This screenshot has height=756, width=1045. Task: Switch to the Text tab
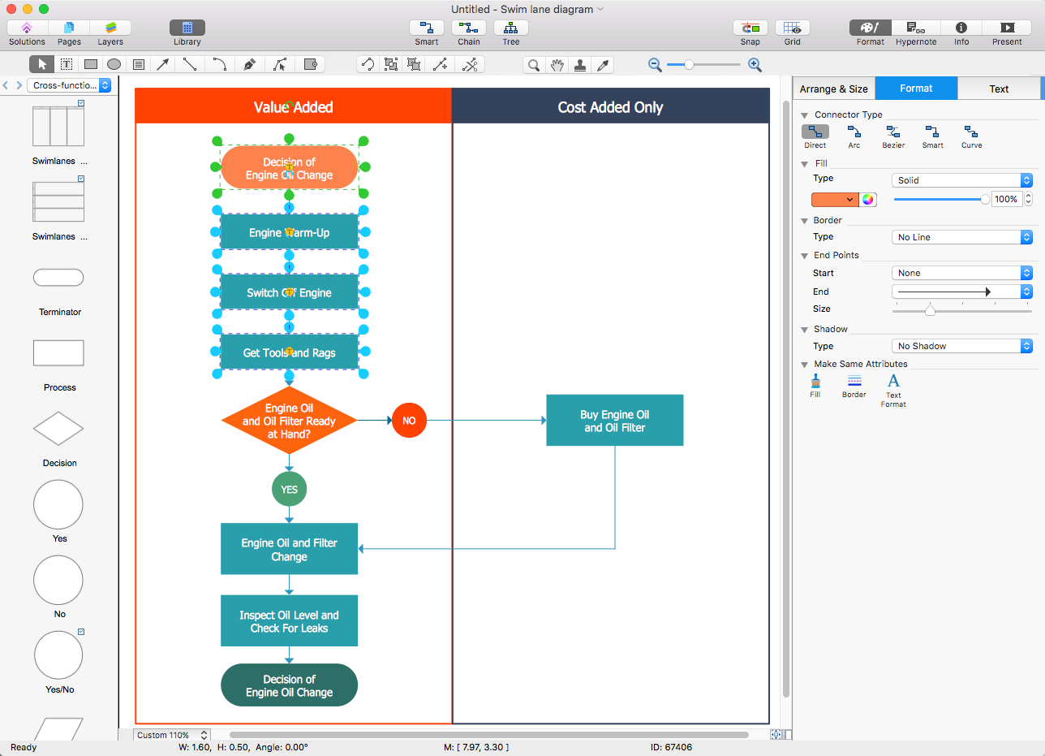pos(999,89)
